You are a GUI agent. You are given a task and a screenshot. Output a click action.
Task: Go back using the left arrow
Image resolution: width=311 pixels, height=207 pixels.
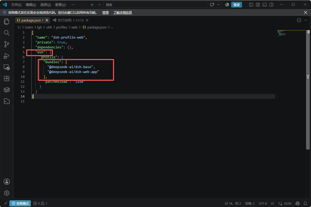click(93, 5)
